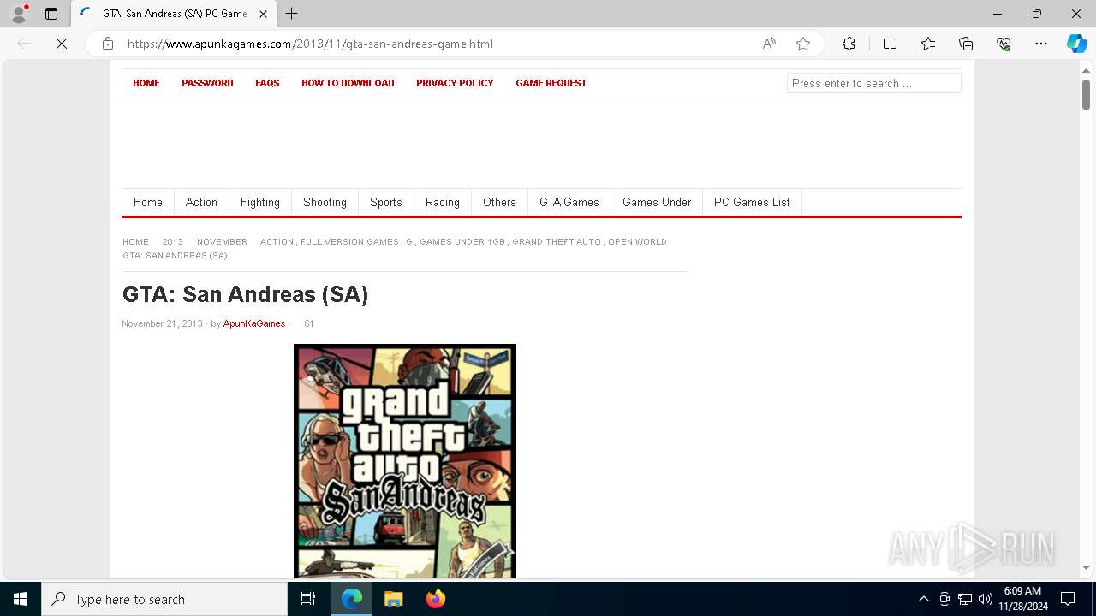This screenshot has width=1096, height=616.
Task: Open the volume tray icon
Action: click(986, 599)
